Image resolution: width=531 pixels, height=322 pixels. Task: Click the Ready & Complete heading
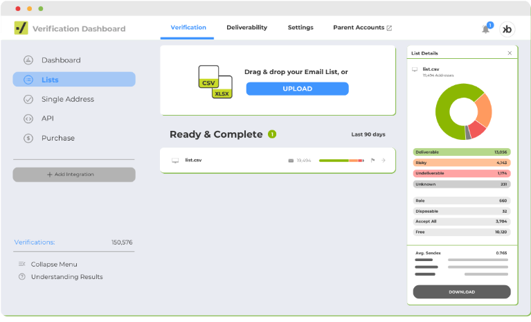click(216, 134)
